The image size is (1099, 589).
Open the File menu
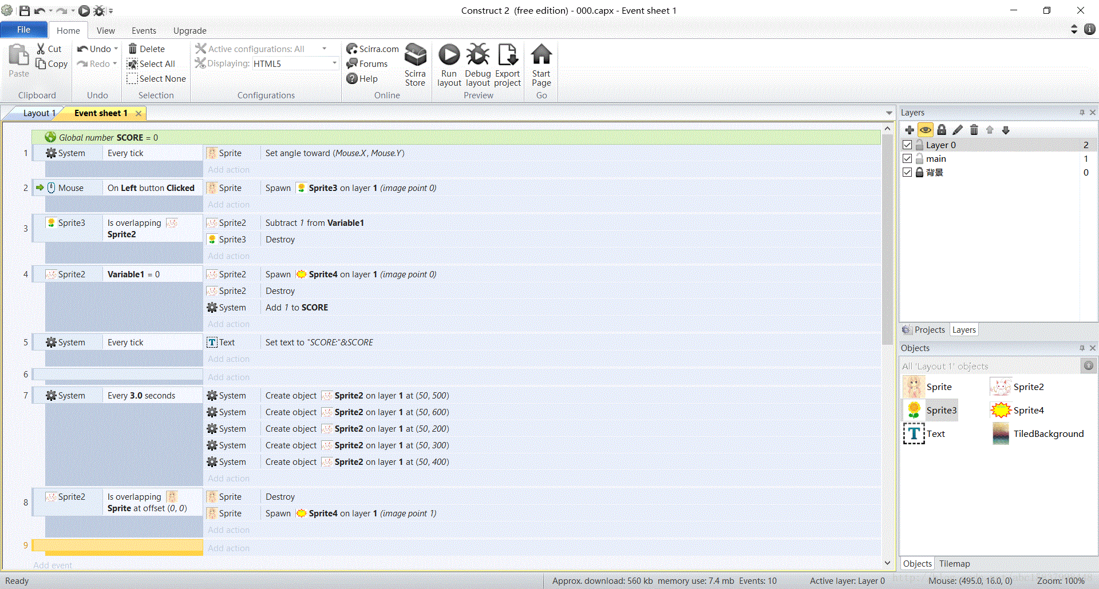(23, 30)
